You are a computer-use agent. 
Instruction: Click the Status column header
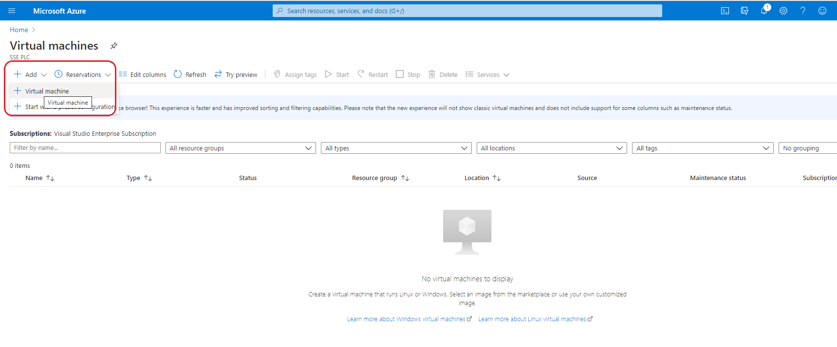pyautogui.click(x=248, y=178)
